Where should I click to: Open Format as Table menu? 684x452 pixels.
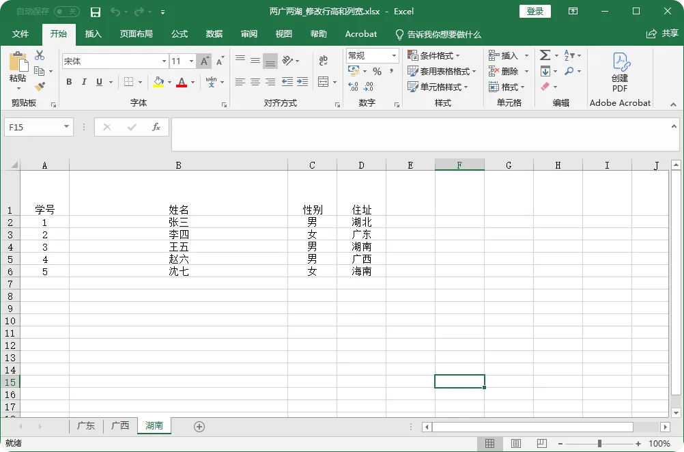tap(442, 71)
